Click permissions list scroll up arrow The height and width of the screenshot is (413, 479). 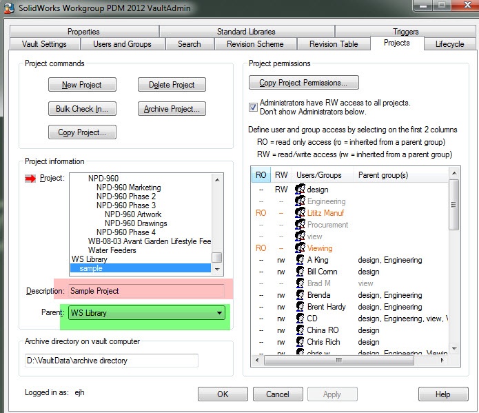click(x=454, y=173)
